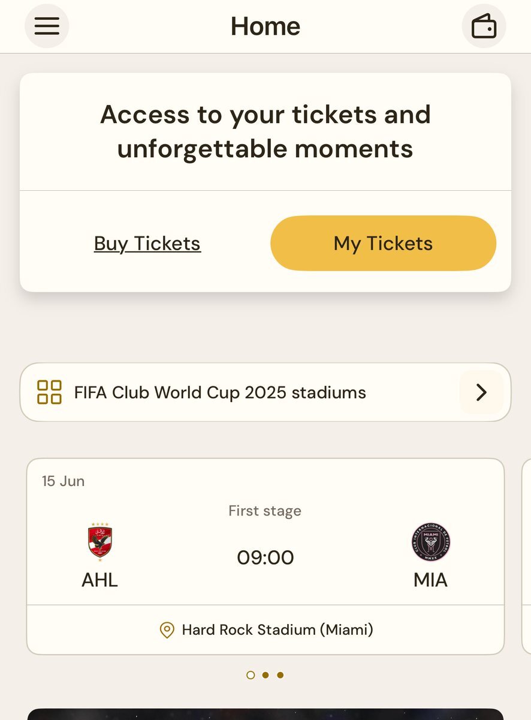Screen dimensions: 531x720
Task: Tap the location pin icon
Action: click(167, 630)
